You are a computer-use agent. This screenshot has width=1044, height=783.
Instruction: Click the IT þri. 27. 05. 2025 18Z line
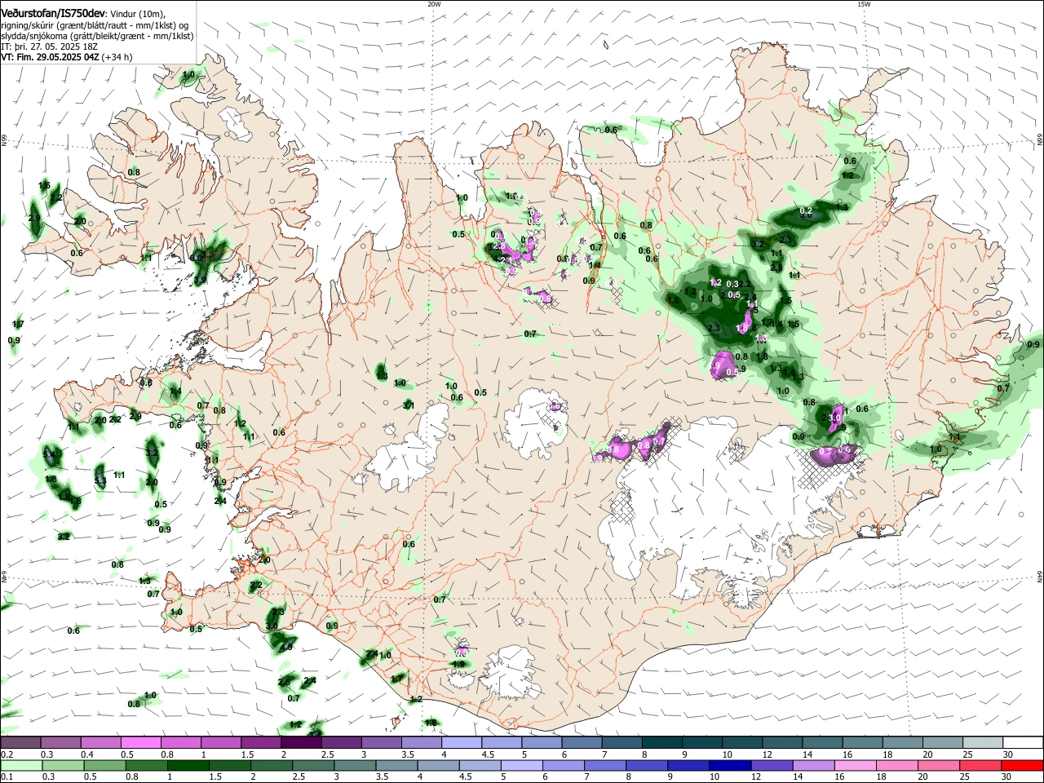49,47
